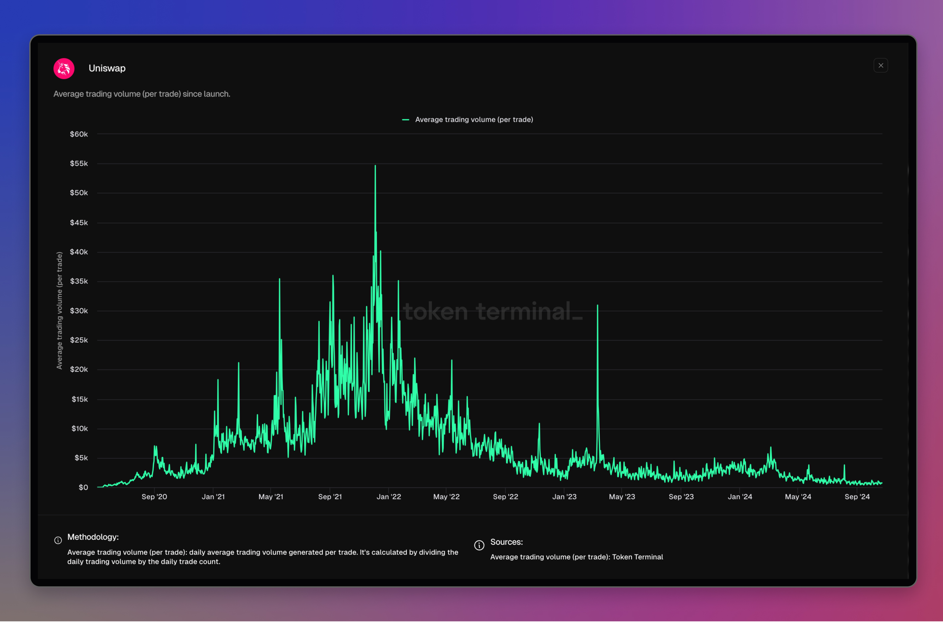Click the $50k y-axis label
Viewport: 943px width, 622px height.
pos(79,193)
